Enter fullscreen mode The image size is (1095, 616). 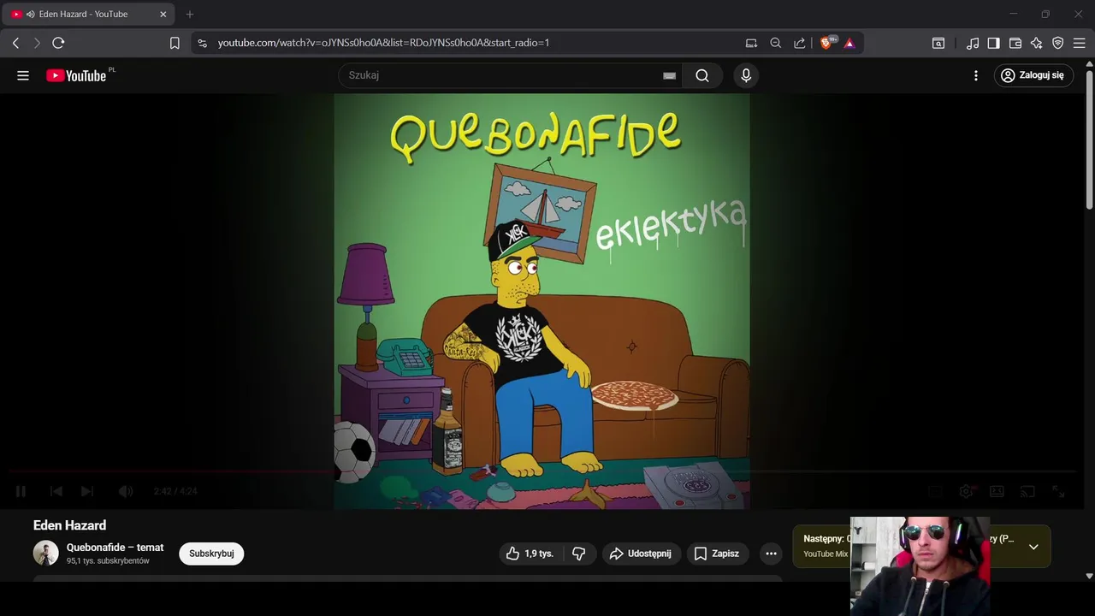click(1058, 491)
